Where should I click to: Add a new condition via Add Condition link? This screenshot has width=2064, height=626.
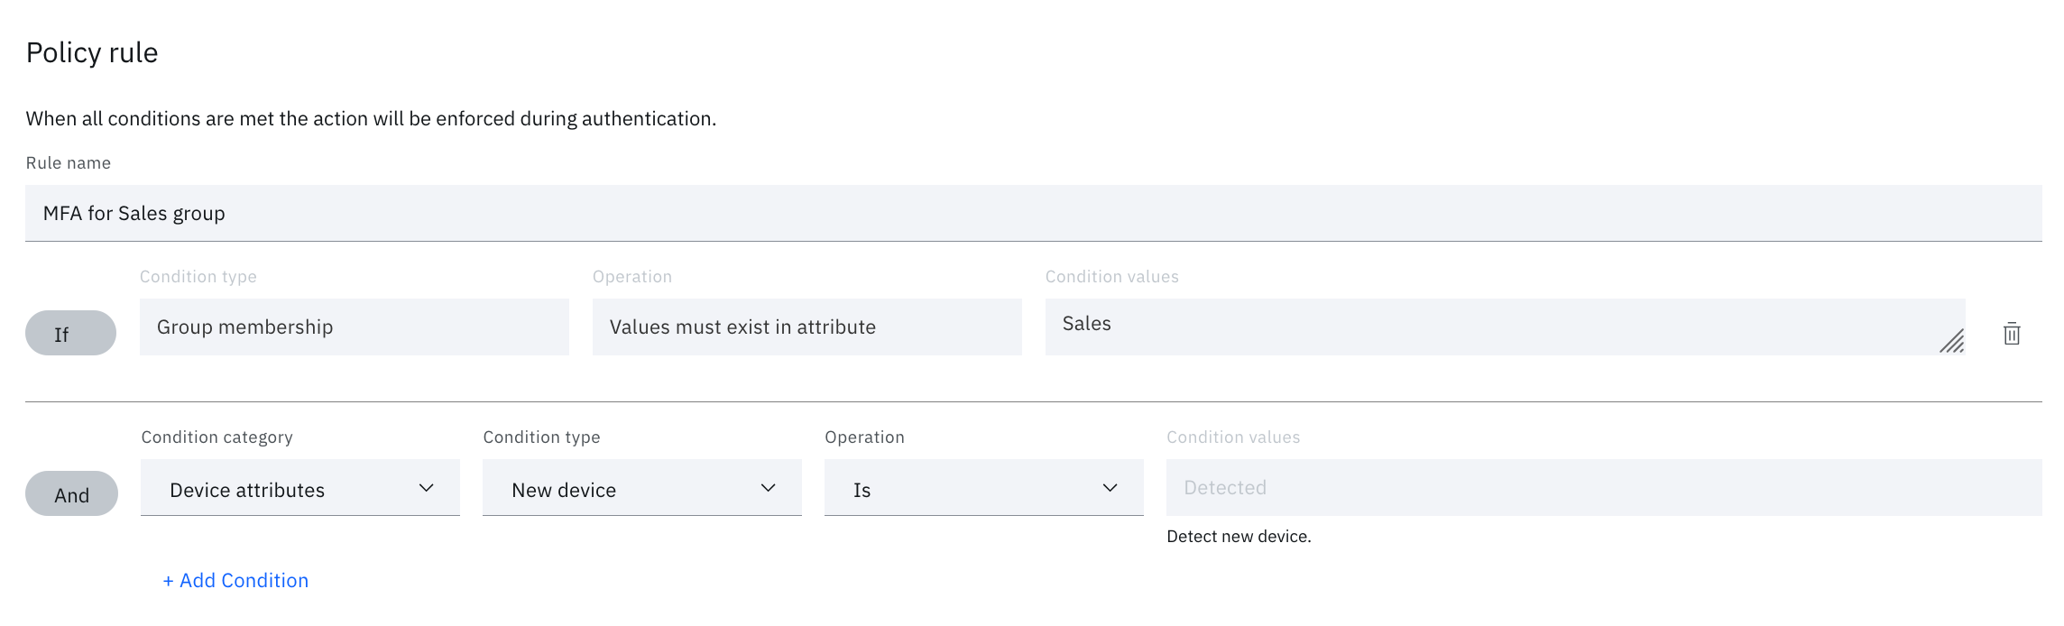pyautogui.click(x=235, y=580)
